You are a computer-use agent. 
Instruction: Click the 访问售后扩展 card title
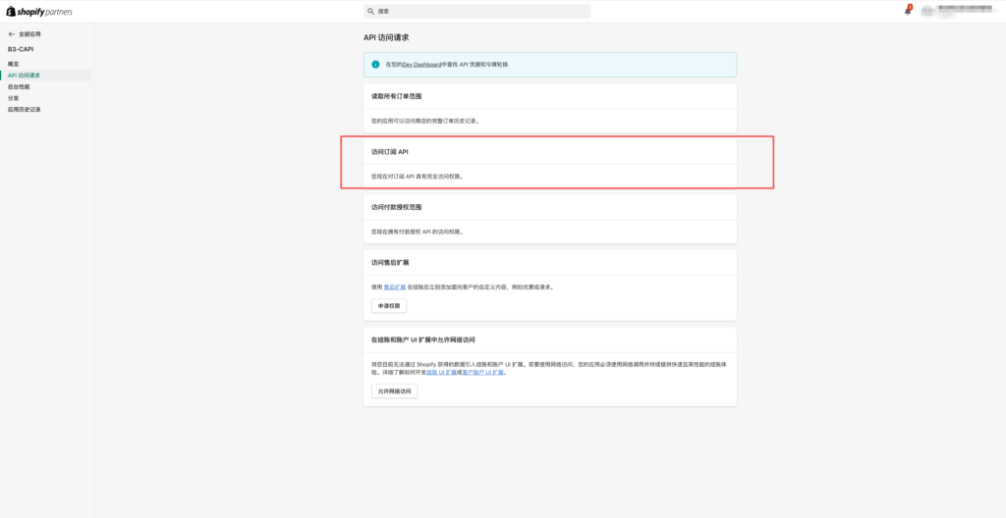click(x=390, y=263)
